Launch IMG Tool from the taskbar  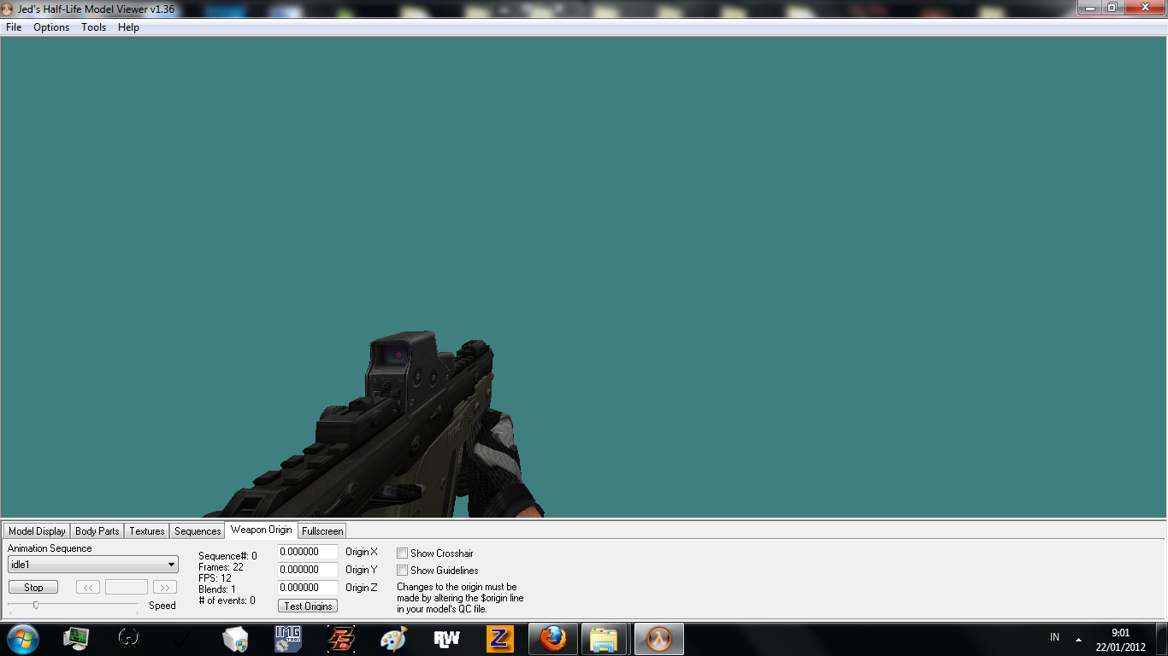(x=288, y=639)
